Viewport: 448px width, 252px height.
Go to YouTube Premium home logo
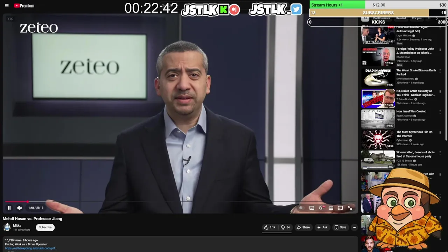[24, 6]
